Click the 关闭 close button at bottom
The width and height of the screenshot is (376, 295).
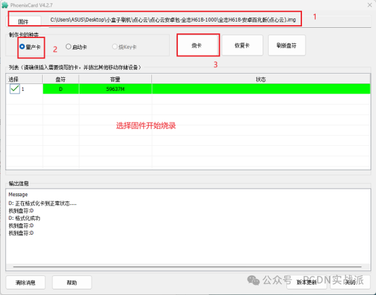point(350,282)
